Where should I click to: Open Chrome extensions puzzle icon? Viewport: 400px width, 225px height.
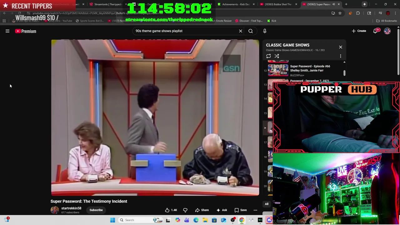pos(358,13)
